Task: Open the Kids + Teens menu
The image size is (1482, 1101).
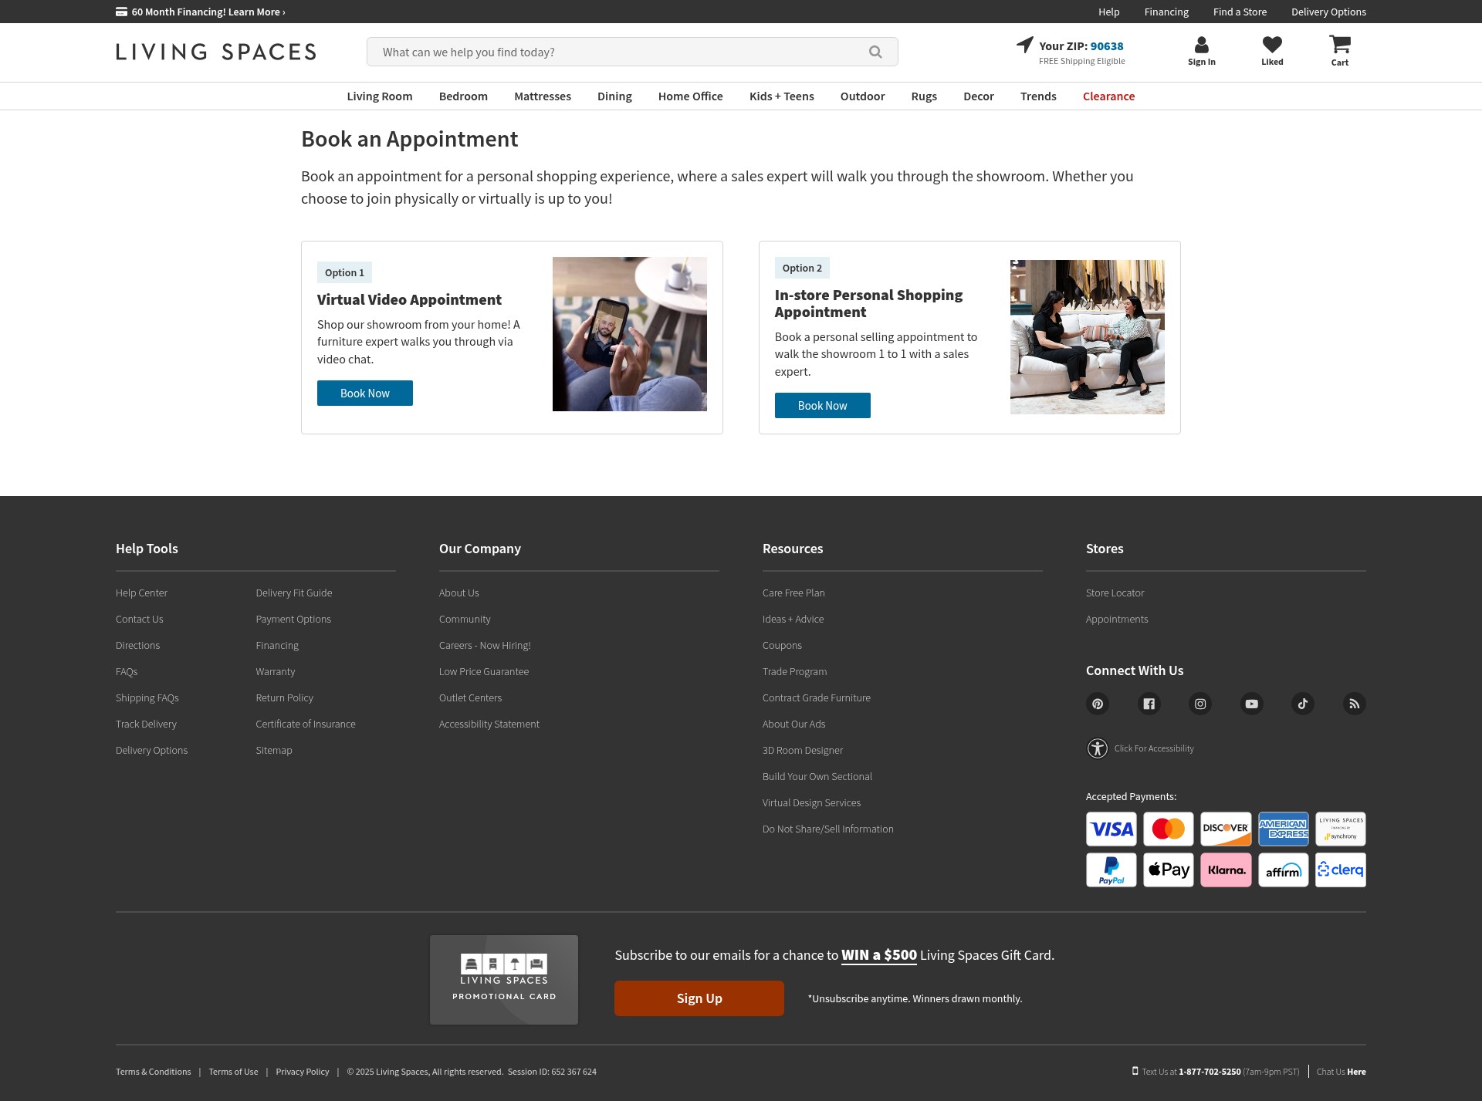Action: click(x=782, y=96)
